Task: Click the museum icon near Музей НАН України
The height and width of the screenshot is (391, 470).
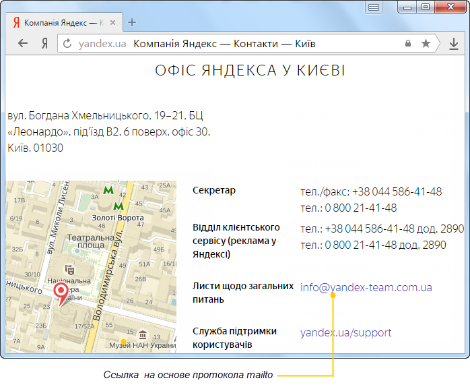Action: tap(143, 334)
